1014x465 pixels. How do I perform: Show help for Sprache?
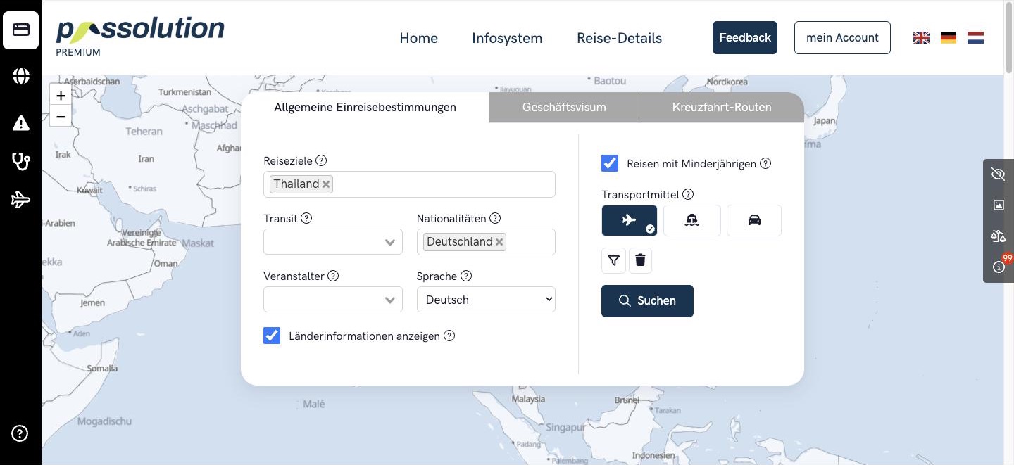pos(465,276)
